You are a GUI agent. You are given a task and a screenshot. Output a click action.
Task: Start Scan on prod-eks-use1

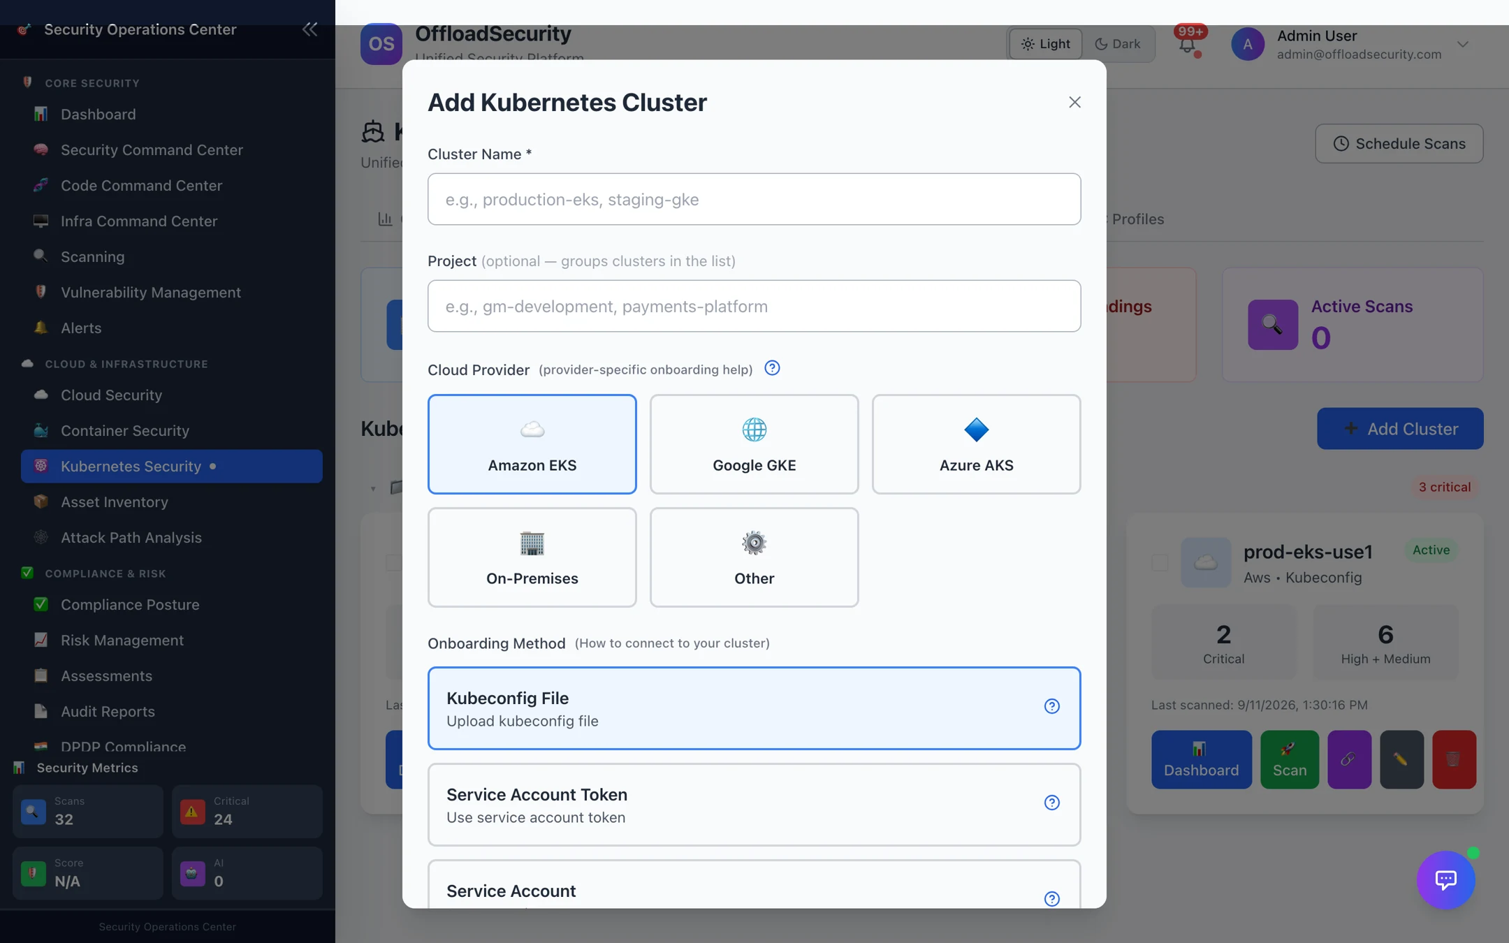pos(1290,760)
